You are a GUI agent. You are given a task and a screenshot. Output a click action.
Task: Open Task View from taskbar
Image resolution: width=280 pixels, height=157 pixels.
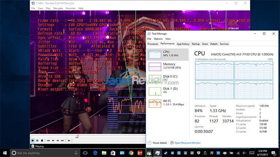(85, 153)
